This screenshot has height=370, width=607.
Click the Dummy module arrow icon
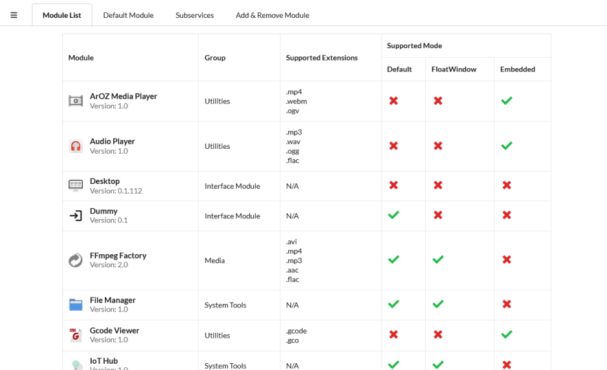76,216
